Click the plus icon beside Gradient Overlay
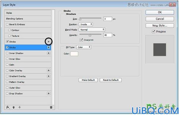 [49, 76]
